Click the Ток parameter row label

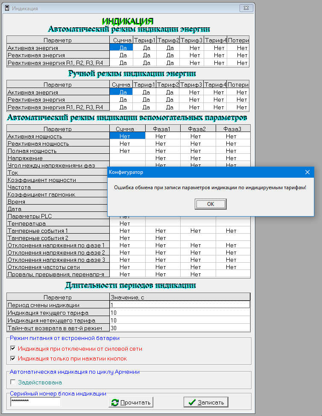point(57,173)
